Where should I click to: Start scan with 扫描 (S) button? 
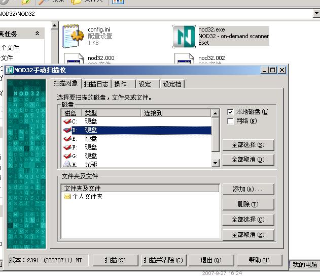click(x=115, y=260)
